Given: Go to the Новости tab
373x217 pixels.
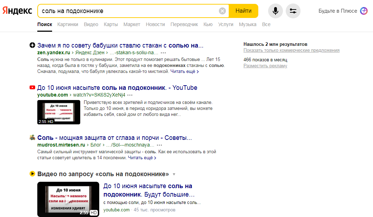Looking at the screenshot, I should coord(155,25).
